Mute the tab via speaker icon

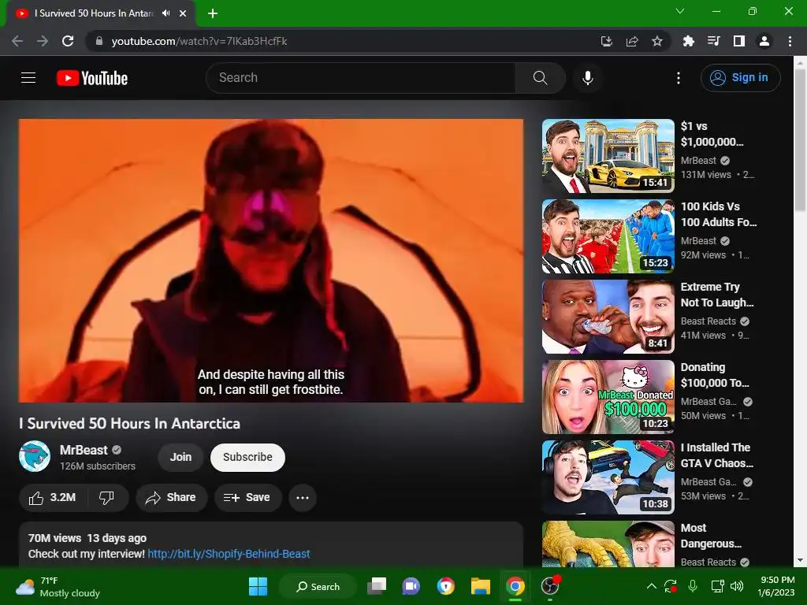click(165, 13)
